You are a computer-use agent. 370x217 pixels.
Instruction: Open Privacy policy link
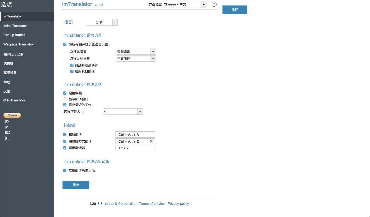click(x=178, y=204)
